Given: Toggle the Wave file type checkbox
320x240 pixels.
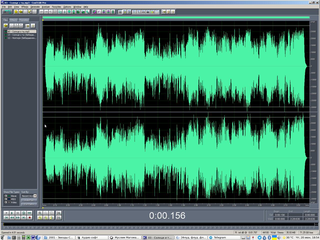Looking at the screenshot, I should click(x=6, y=196).
